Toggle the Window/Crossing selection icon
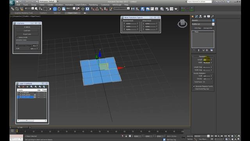The image size is (250, 141). [x=50, y=9]
